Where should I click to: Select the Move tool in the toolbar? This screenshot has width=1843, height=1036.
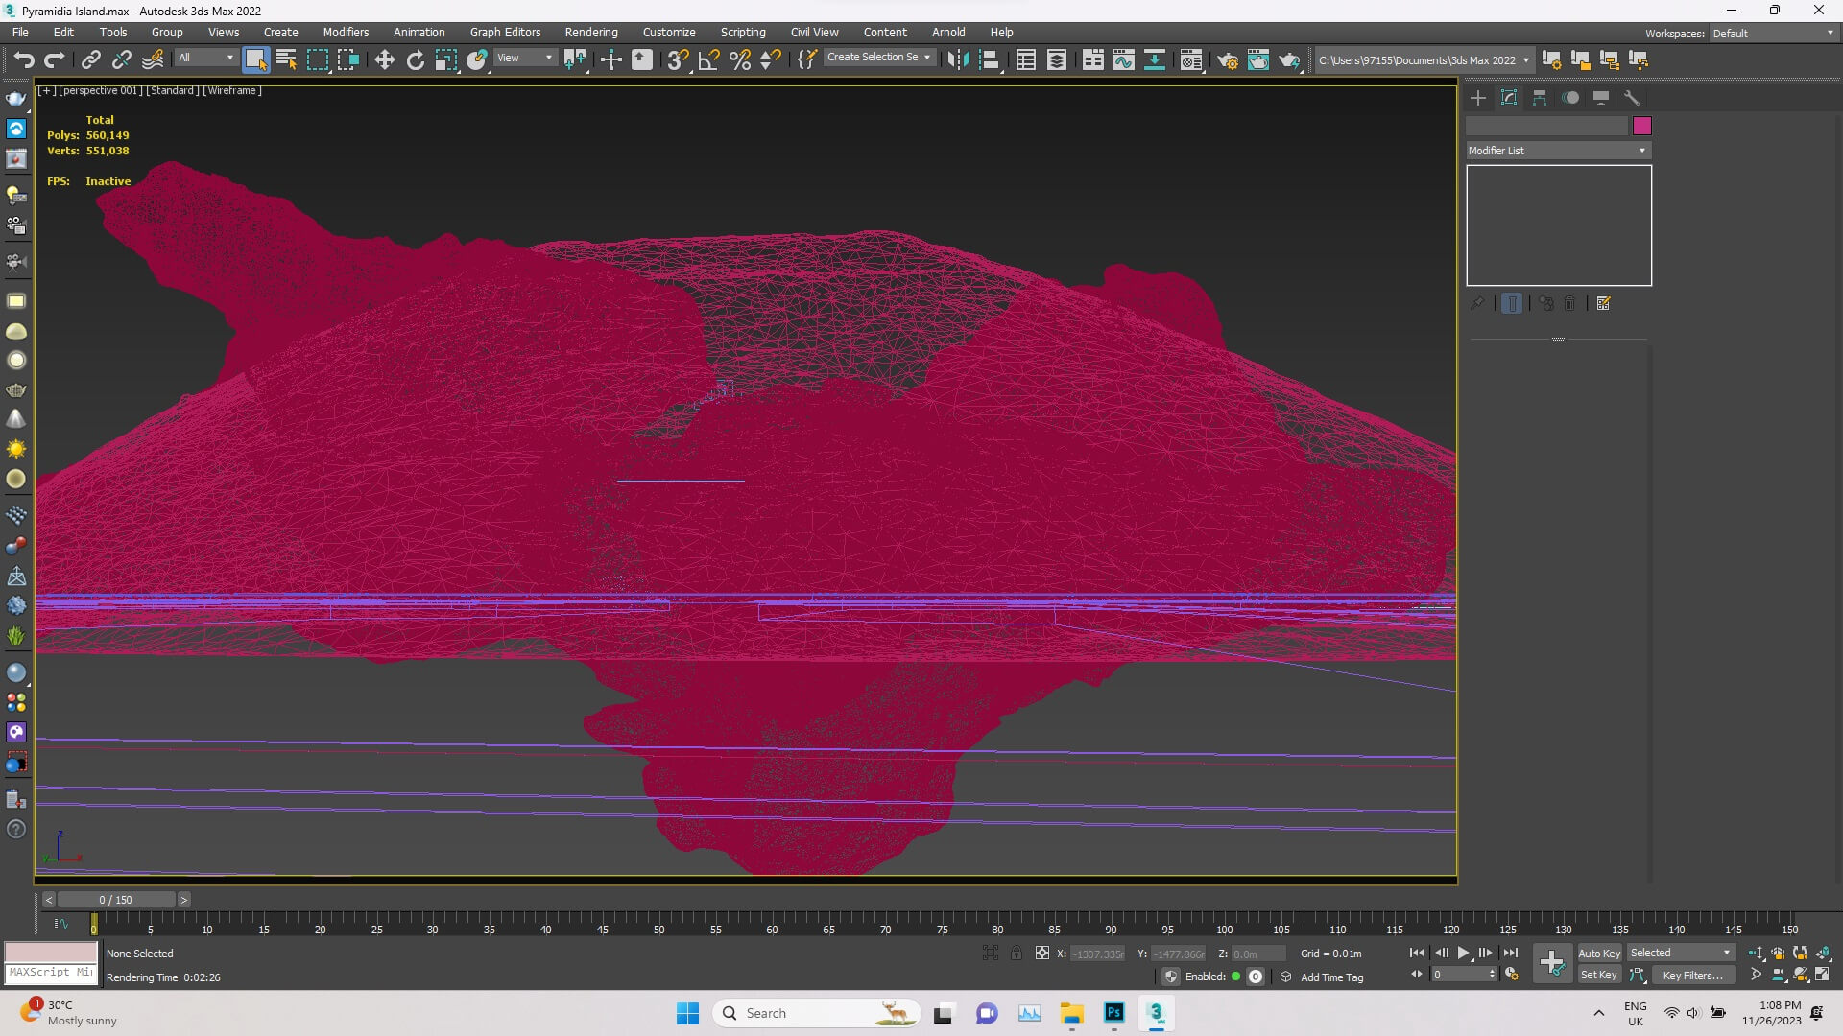(x=384, y=60)
